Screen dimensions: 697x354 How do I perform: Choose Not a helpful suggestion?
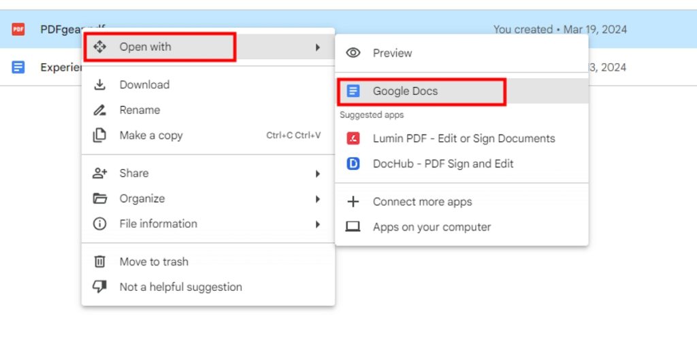[208, 287]
